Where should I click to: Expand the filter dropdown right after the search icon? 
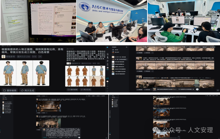[x=191, y=47]
